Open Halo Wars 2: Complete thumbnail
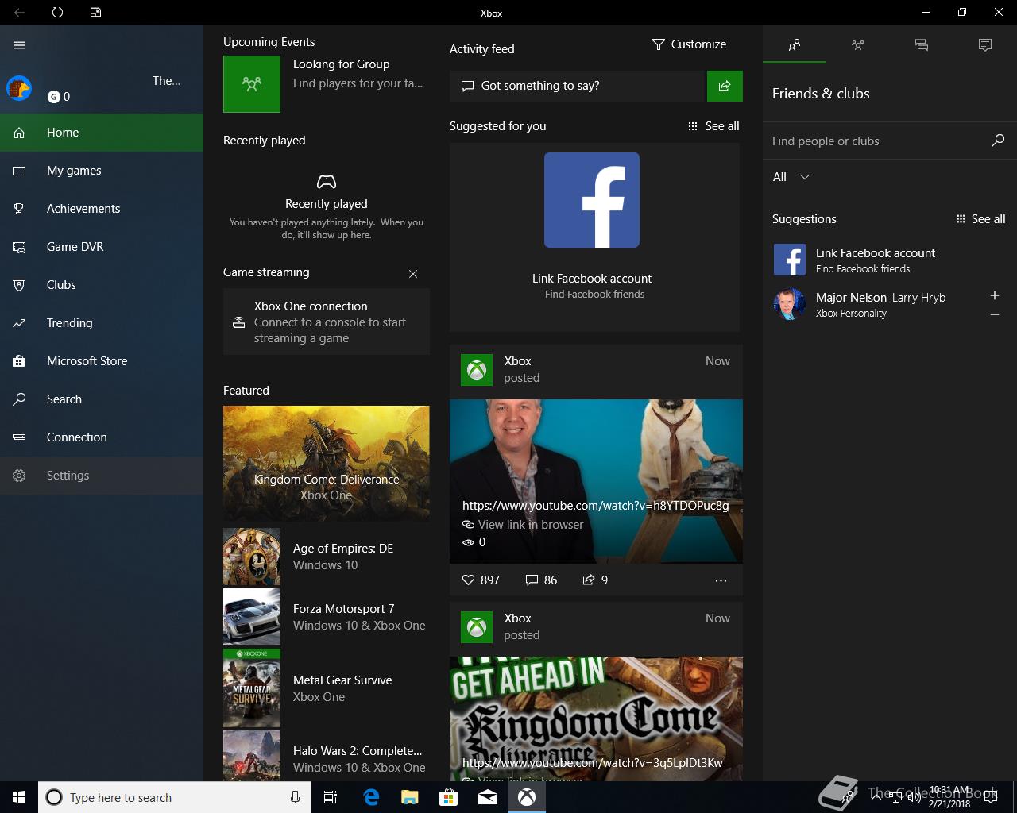Image resolution: width=1017 pixels, height=813 pixels. click(x=252, y=755)
